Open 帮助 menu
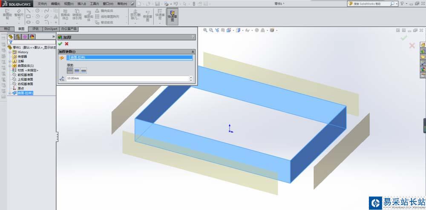The height and width of the screenshot is (210, 426). 122,4
